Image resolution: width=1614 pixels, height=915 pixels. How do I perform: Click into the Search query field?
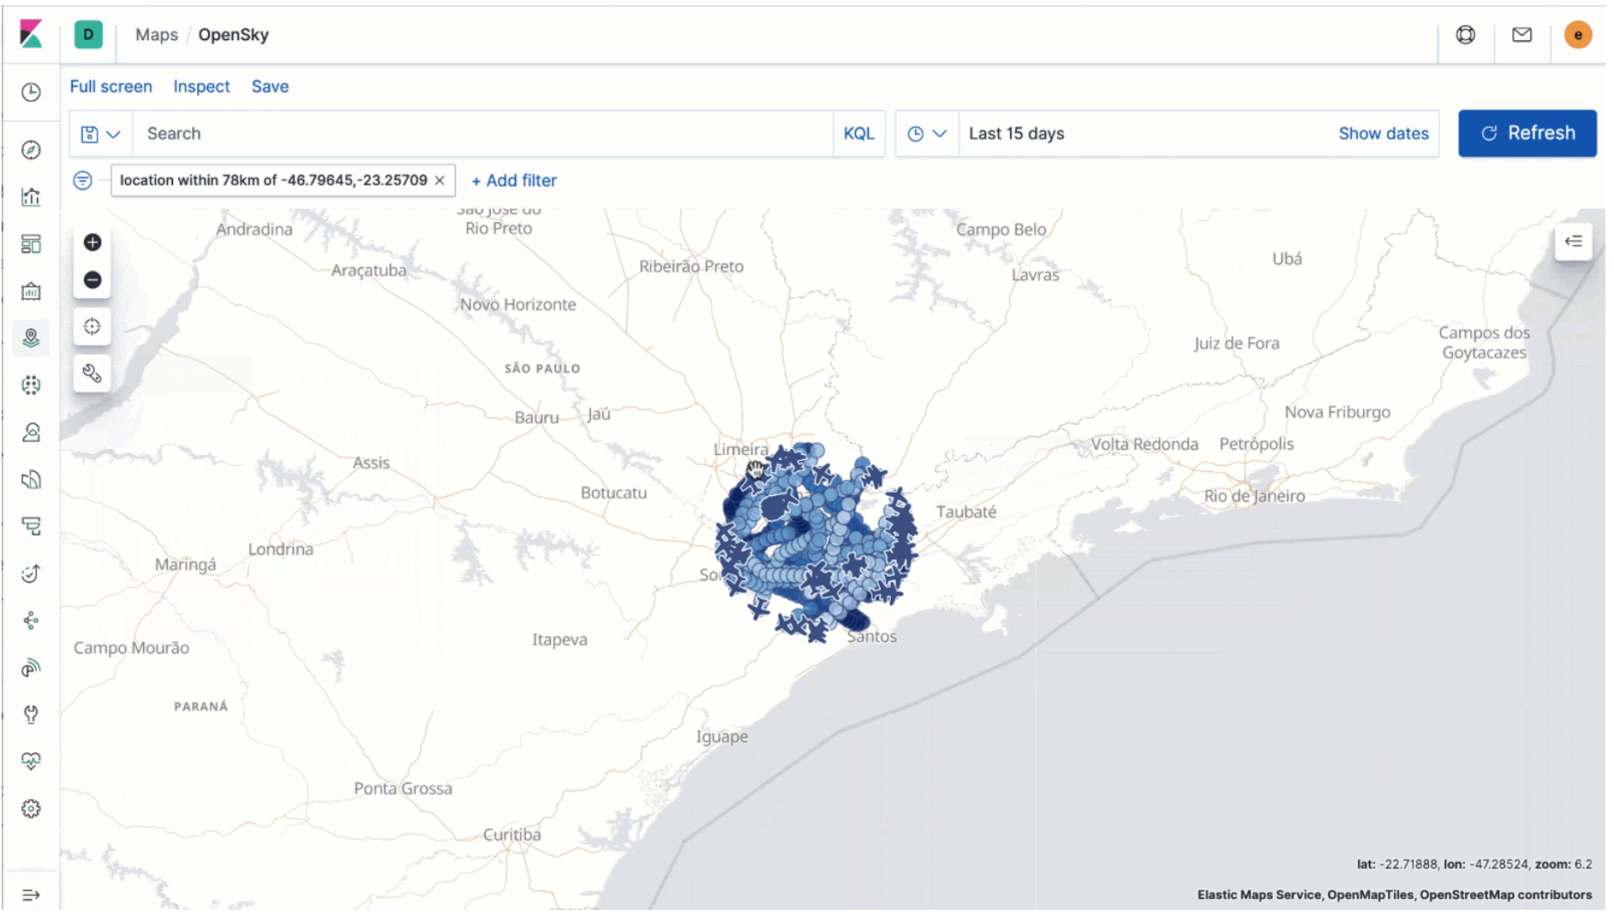[x=480, y=134]
